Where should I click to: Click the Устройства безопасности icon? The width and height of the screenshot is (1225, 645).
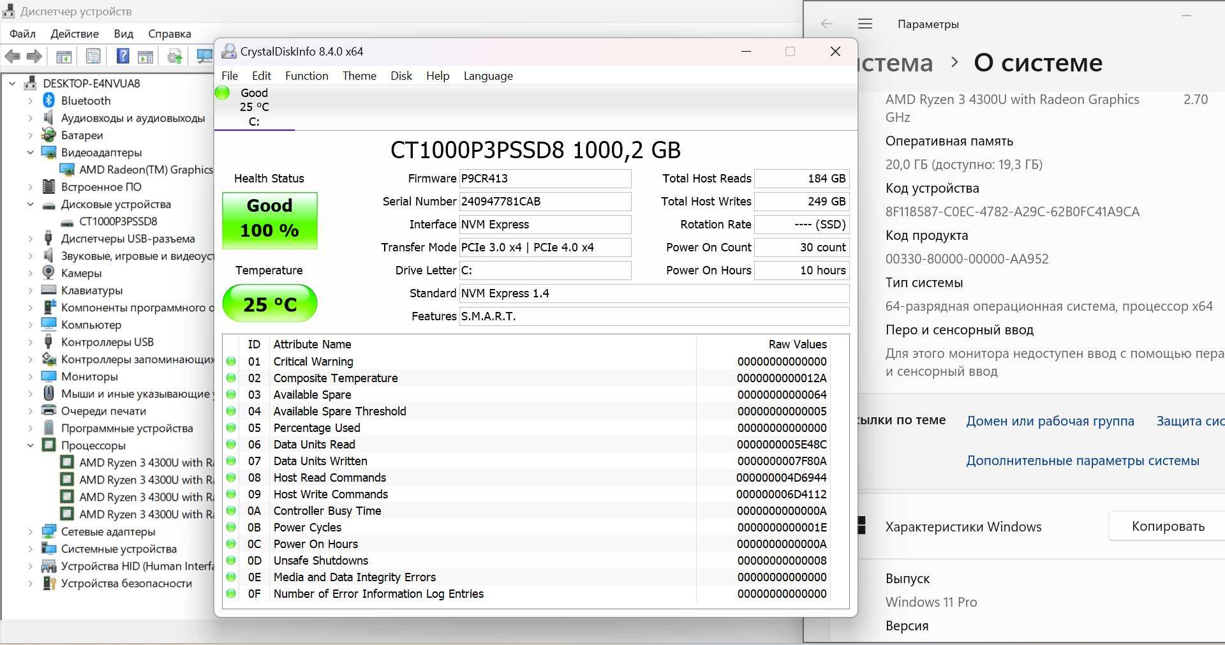tap(48, 582)
